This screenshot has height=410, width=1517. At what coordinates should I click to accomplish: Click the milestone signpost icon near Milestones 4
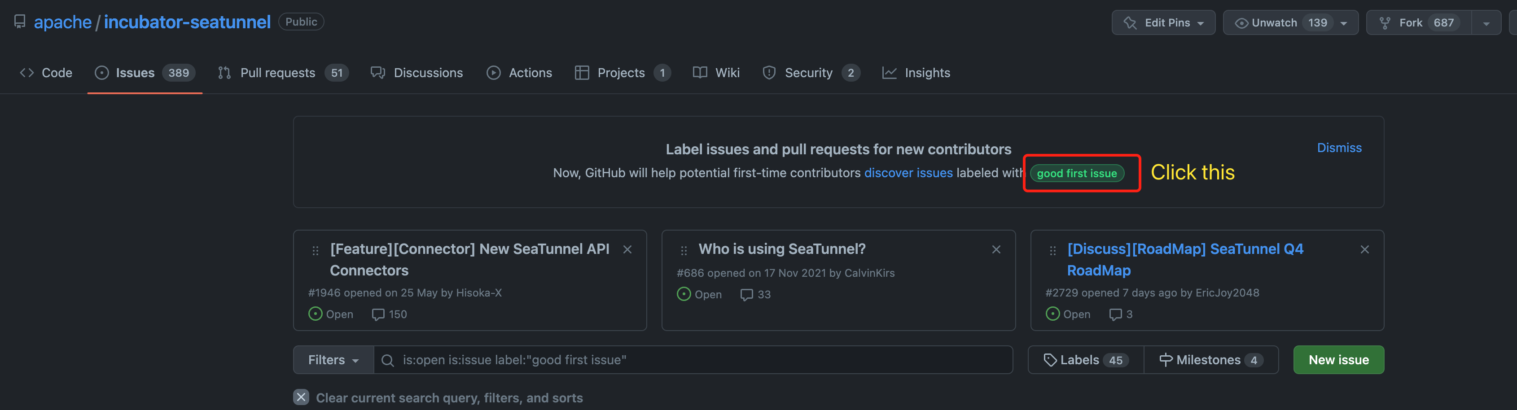[x=1166, y=359]
